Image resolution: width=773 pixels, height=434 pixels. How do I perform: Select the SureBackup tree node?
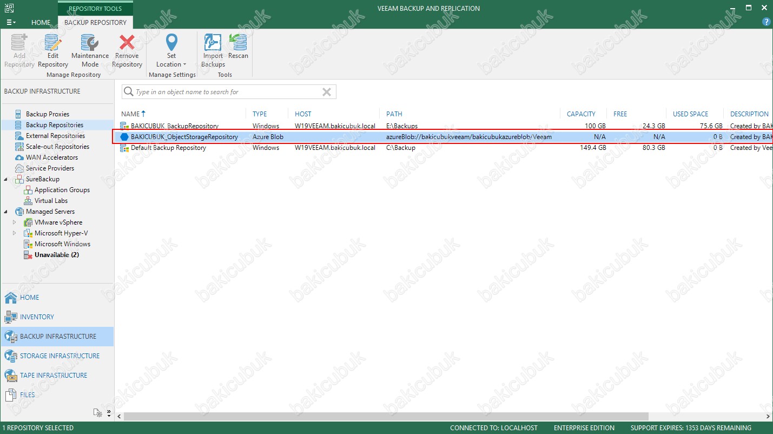(43, 179)
